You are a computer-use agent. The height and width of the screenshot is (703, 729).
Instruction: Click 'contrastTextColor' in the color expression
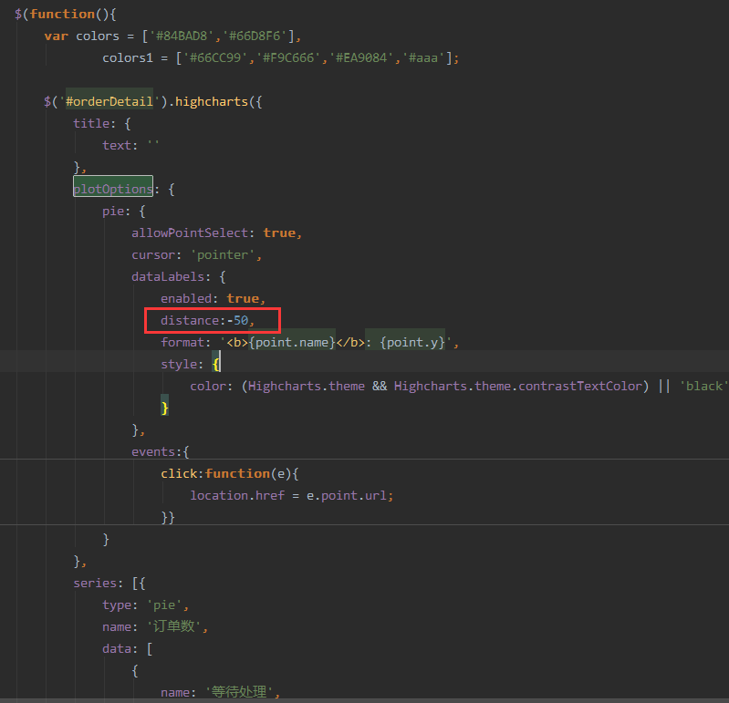click(580, 386)
